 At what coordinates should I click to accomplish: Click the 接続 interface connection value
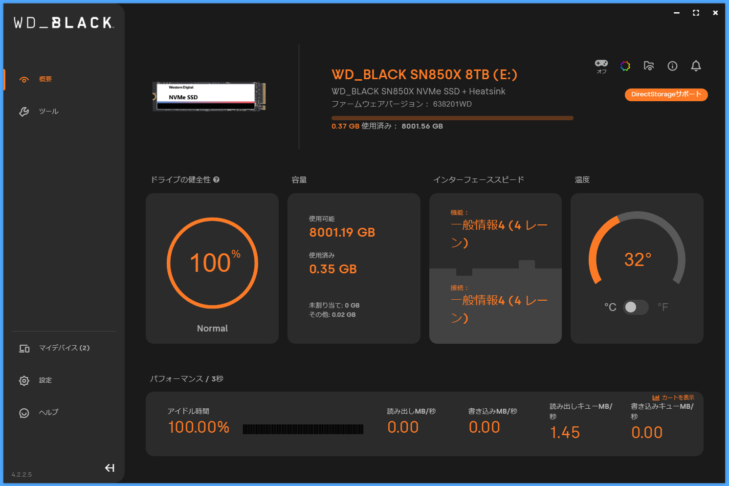[x=499, y=309]
